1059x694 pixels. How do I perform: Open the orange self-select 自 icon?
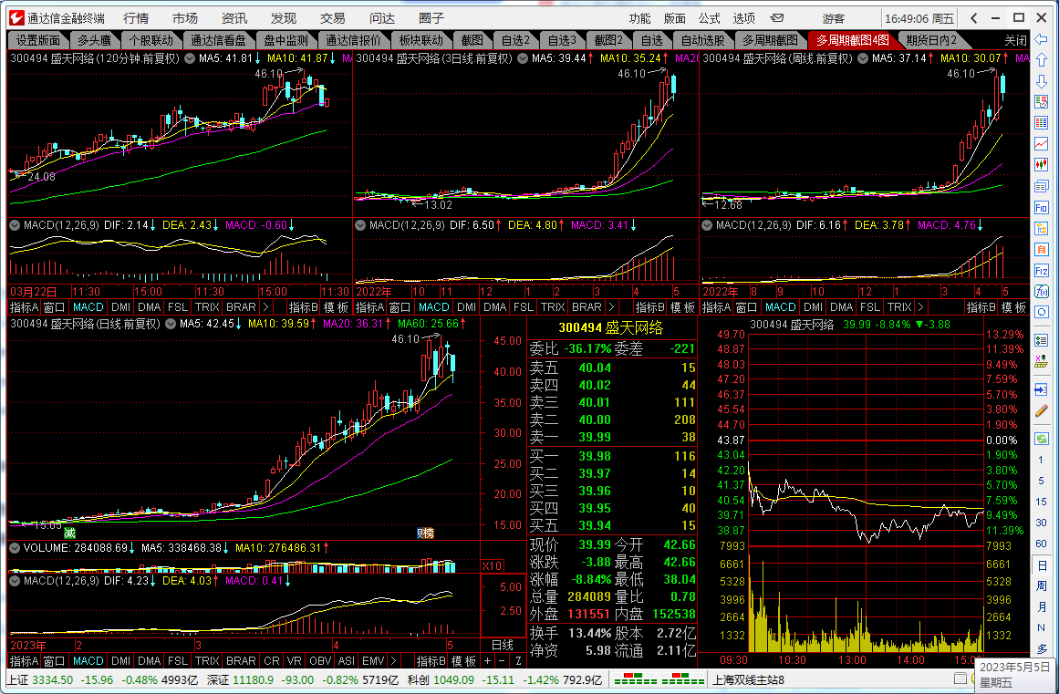(1042, 250)
